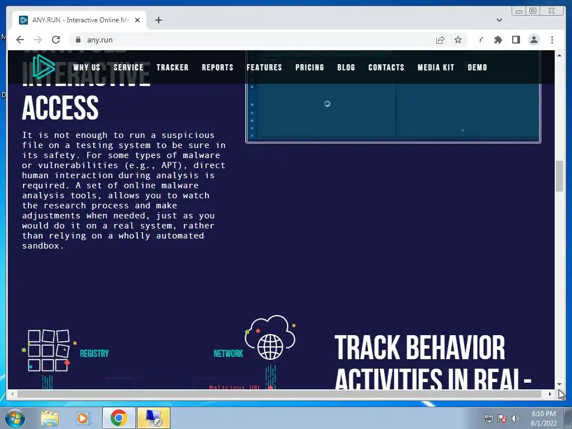Viewport: 572px width, 429px height.
Task: Open the FEATURES menu item
Action: point(264,68)
